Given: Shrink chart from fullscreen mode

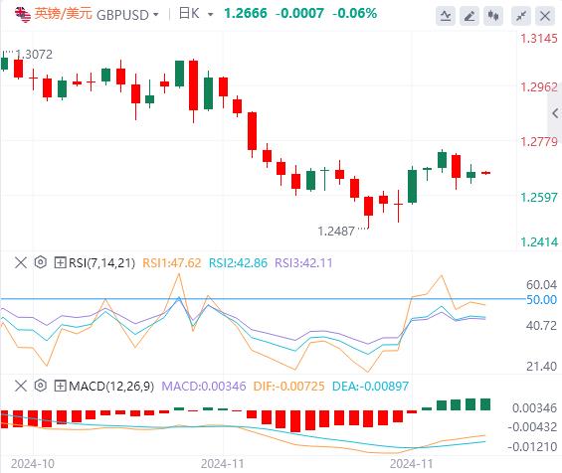Looking at the screenshot, I should [521, 16].
